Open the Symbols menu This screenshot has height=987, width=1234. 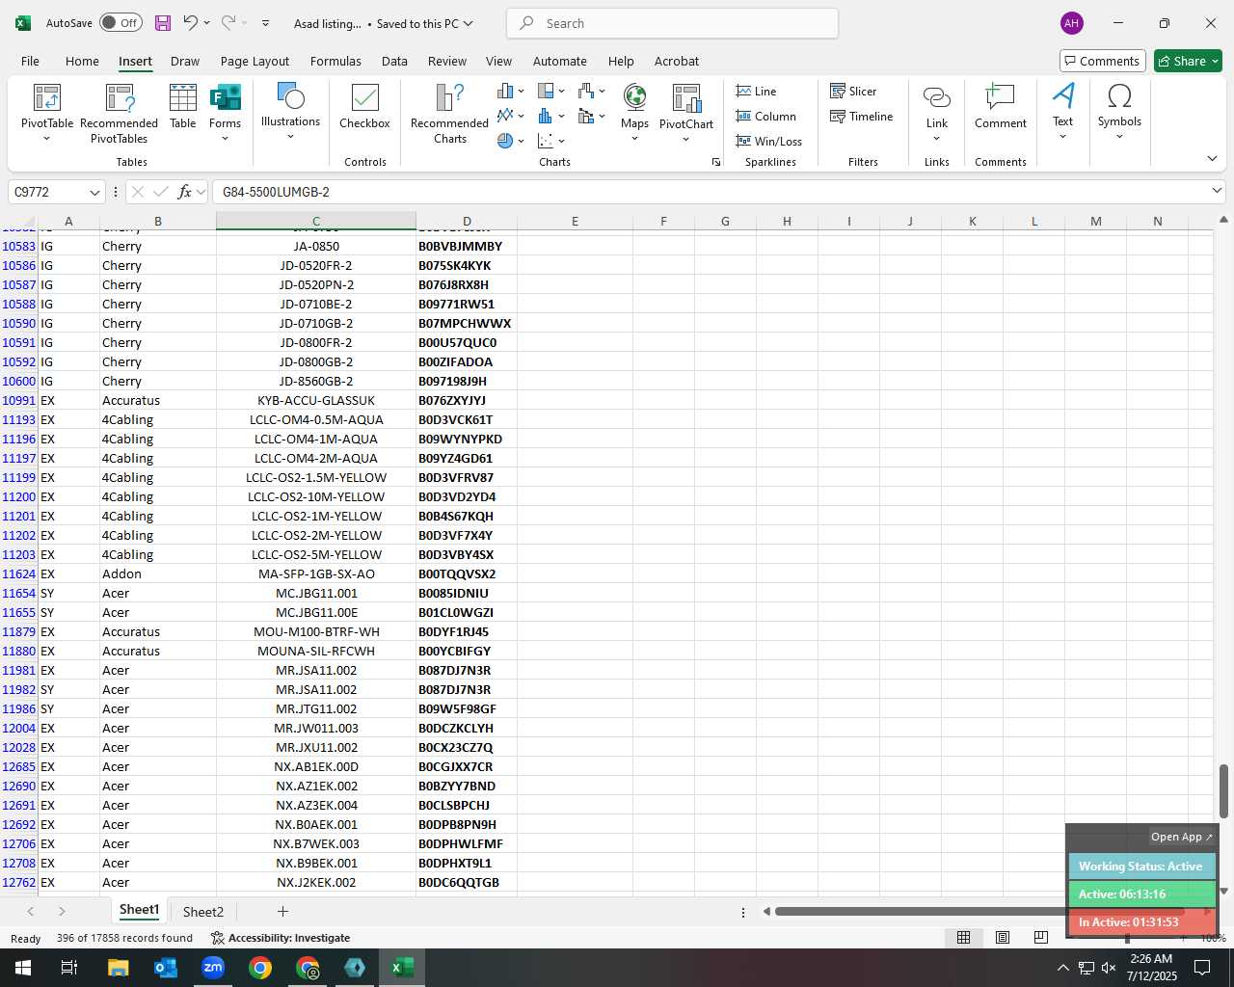click(x=1119, y=112)
